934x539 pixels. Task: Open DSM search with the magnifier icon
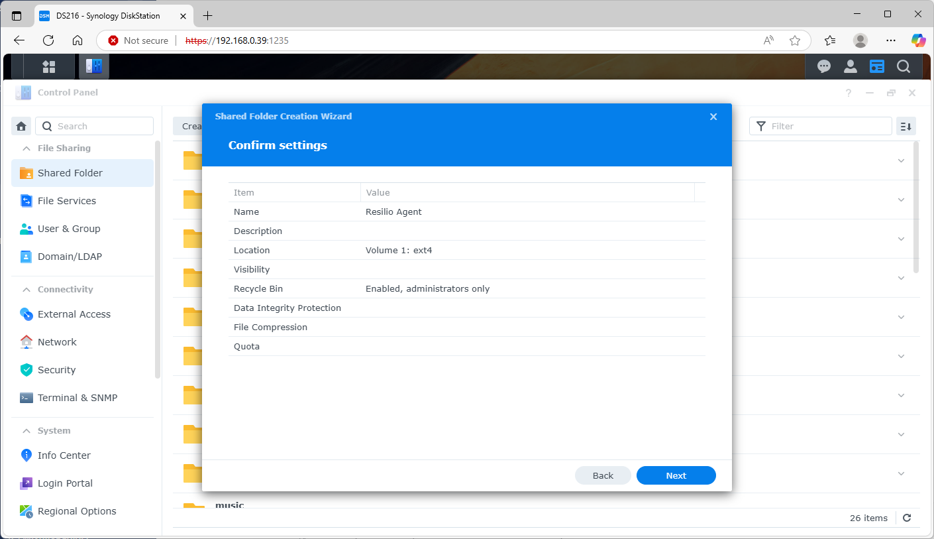(904, 66)
